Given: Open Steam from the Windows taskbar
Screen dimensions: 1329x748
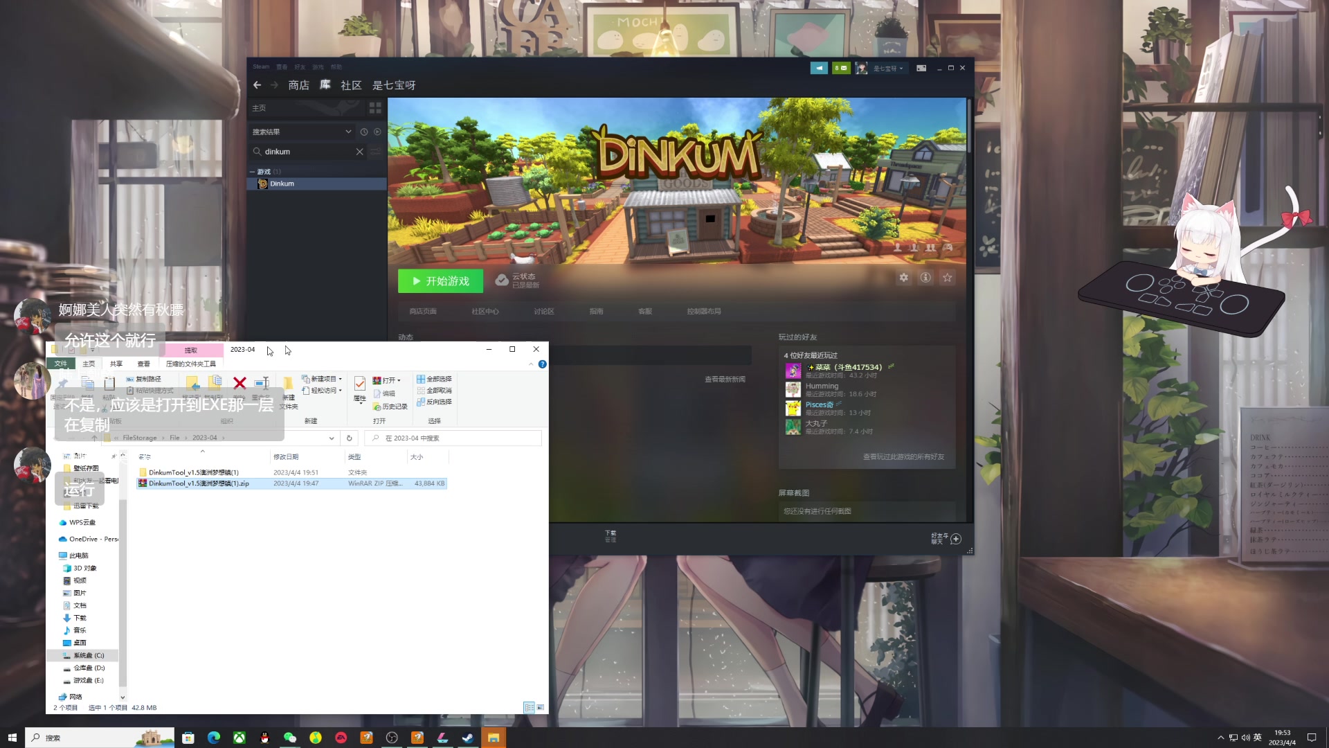Looking at the screenshot, I should click(468, 738).
